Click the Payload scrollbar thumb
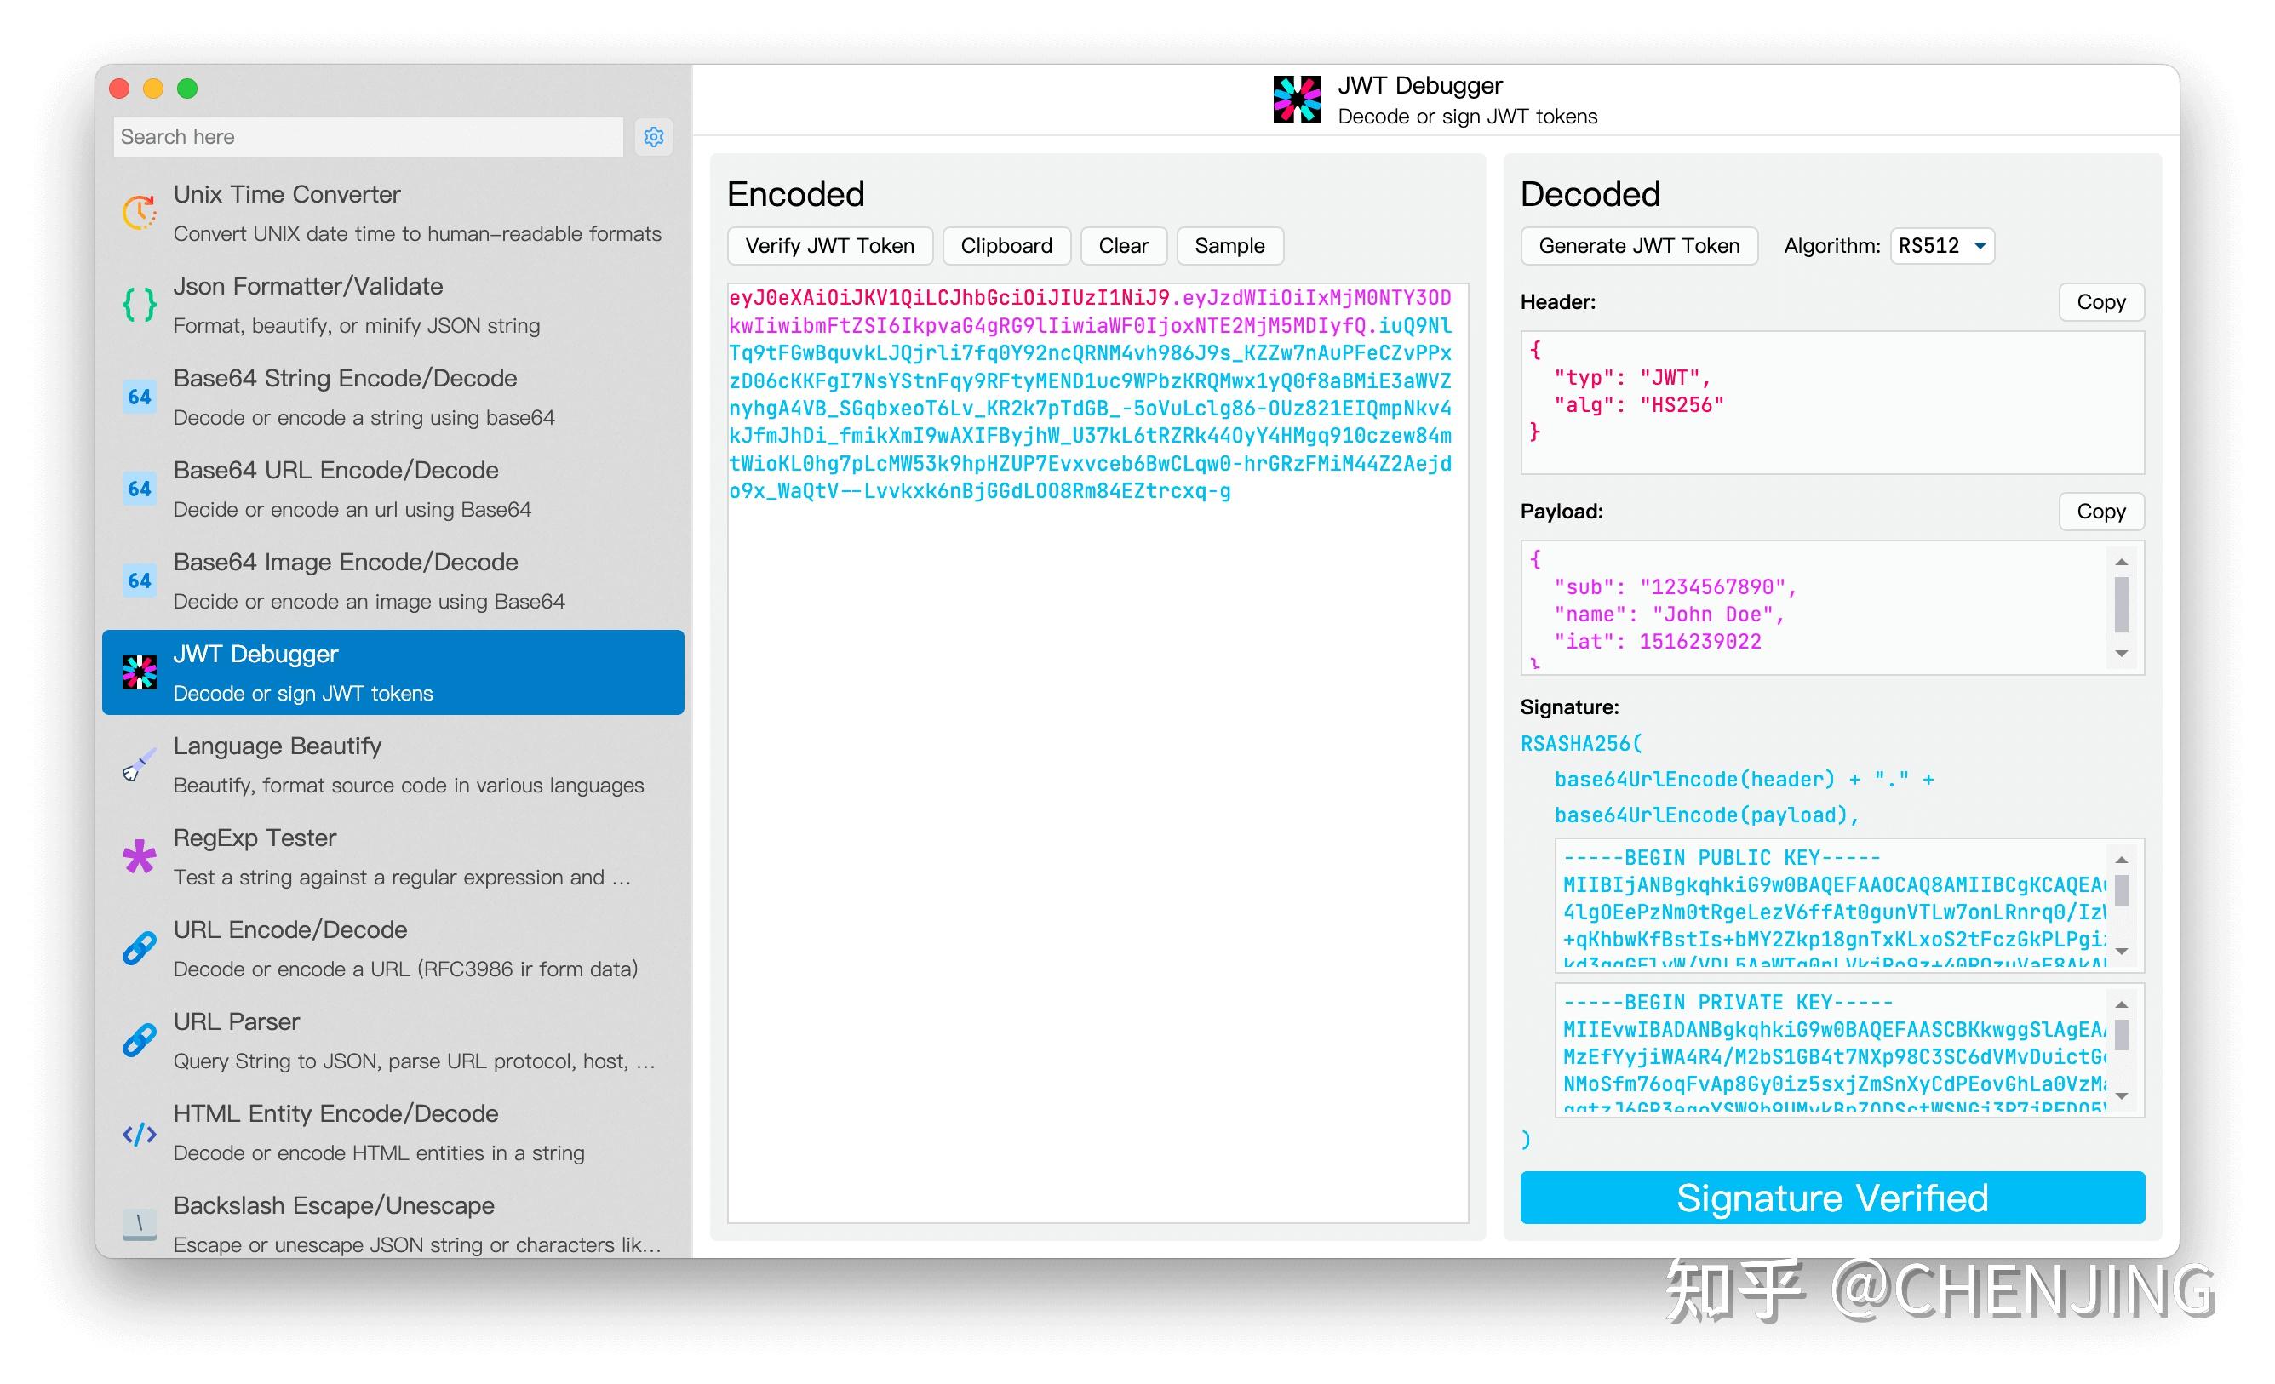The image size is (2275, 1384). coord(2121,604)
